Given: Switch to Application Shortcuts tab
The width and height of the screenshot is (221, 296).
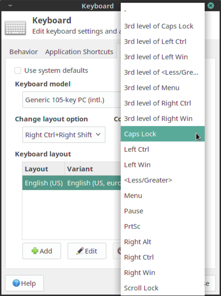Looking at the screenshot, I should (79, 52).
